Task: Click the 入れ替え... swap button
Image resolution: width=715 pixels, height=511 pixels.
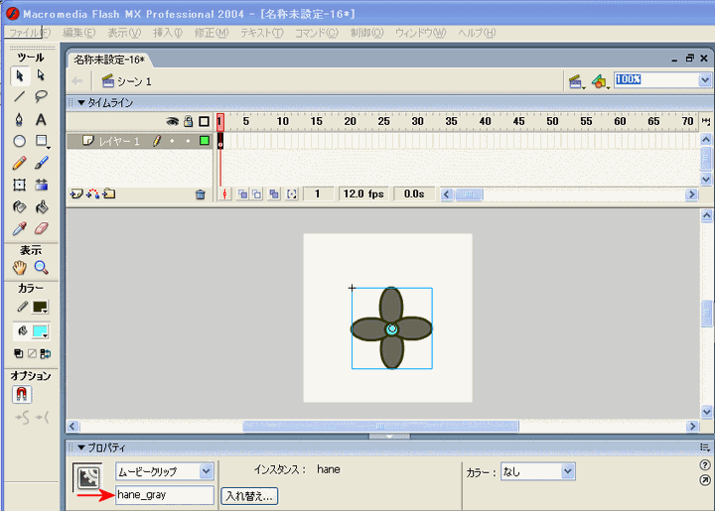Action: 249,496
